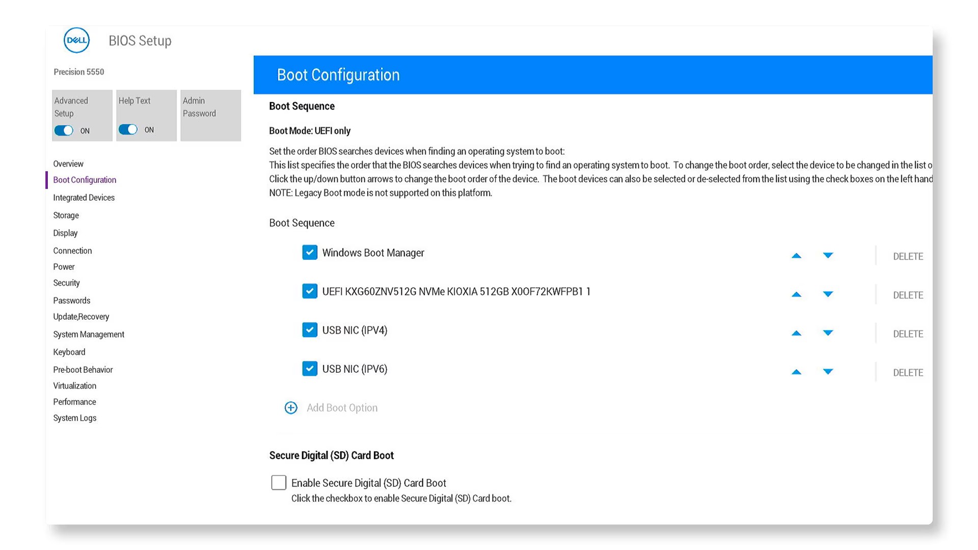Click 'Boot Mode: UEFI only' text

coord(310,131)
